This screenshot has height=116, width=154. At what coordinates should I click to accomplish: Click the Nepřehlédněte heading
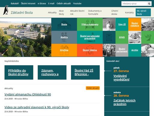[x=12, y=61]
